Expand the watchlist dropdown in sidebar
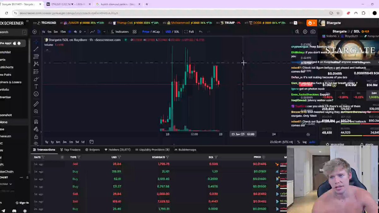The image size is (379, 213). tap(6, 184)
